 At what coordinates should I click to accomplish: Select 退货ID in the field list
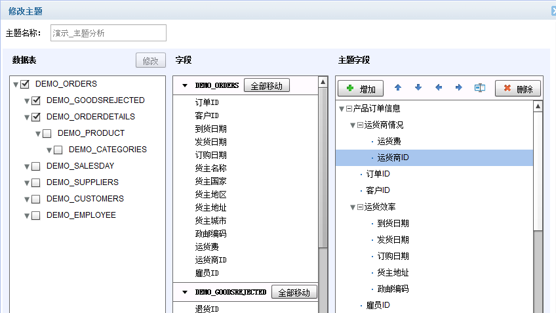tap(207, 309)
